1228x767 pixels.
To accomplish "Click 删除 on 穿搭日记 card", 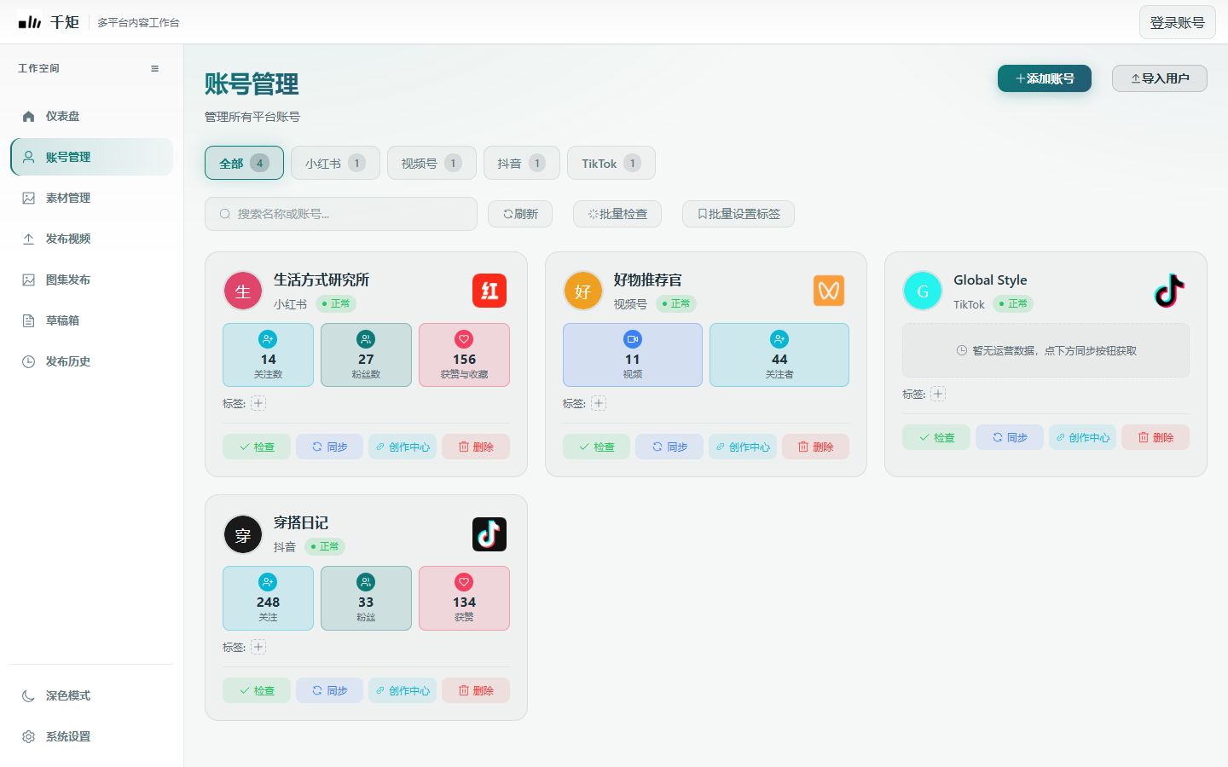I will tap(476, 690).
